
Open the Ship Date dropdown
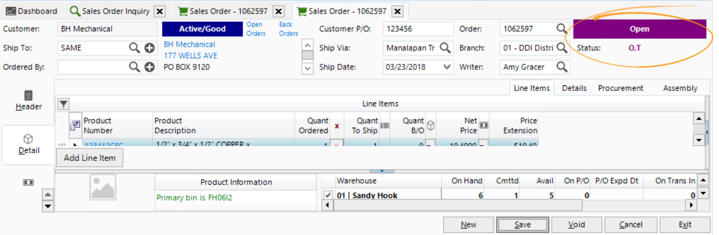click(x=447, y=67)
